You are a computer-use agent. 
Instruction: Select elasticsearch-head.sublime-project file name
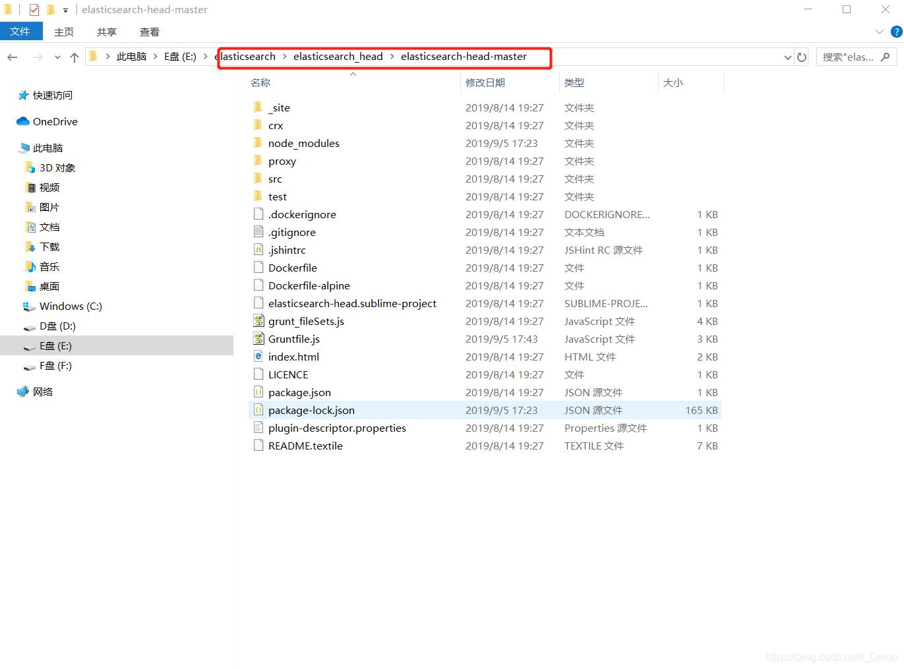[352, 303]
